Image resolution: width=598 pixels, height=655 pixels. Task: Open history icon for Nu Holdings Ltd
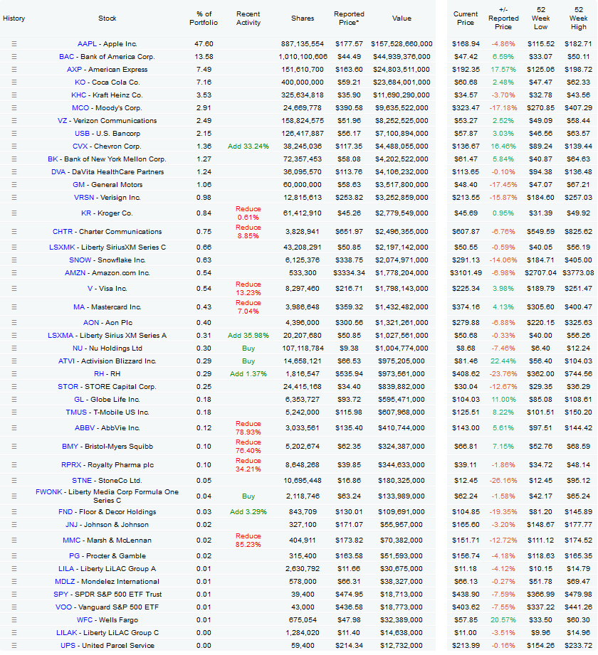coord(14,348)
